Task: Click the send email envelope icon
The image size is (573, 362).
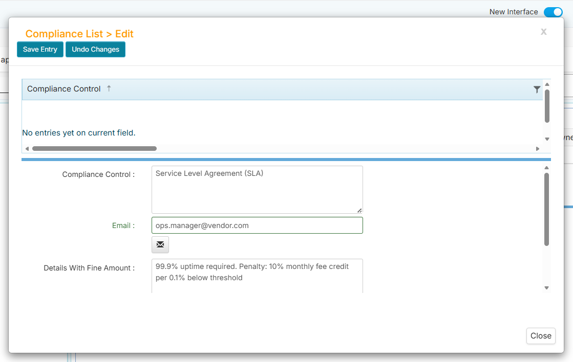Action: tap(160, 244)
